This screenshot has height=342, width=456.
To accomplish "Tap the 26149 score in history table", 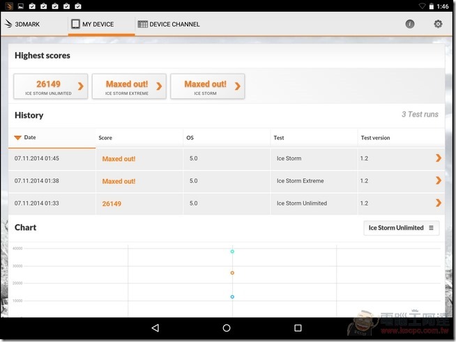I will (x=112, y=203).
